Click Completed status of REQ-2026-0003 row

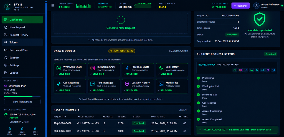coord(139,131)
